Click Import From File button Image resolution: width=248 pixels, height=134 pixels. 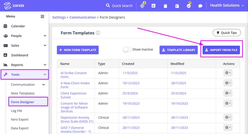221,50
